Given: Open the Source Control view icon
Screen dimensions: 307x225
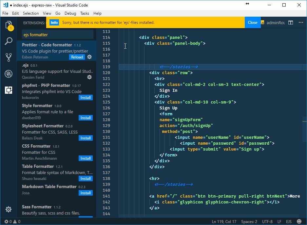Looking at the screenshot, I should [9, 57].
